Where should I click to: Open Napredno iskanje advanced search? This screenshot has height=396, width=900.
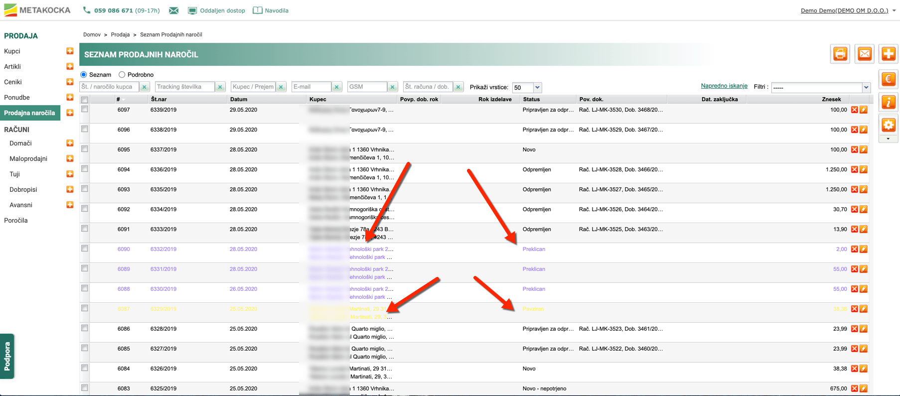[724, 86]
